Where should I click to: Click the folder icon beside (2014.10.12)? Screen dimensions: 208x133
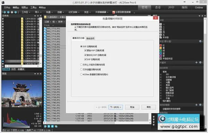click(x=22, y=42)
